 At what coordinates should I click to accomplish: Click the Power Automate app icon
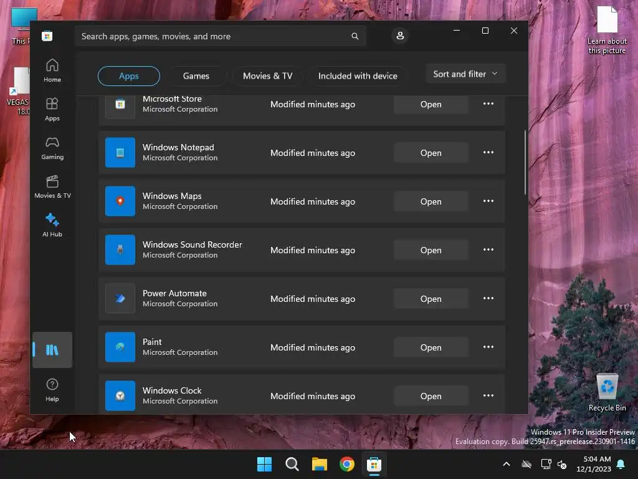point(120,299)
